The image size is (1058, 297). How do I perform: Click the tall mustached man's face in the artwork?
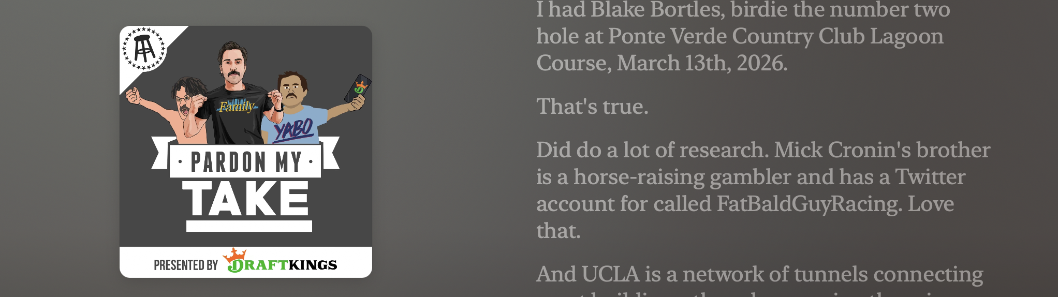(x=231, y=65)
